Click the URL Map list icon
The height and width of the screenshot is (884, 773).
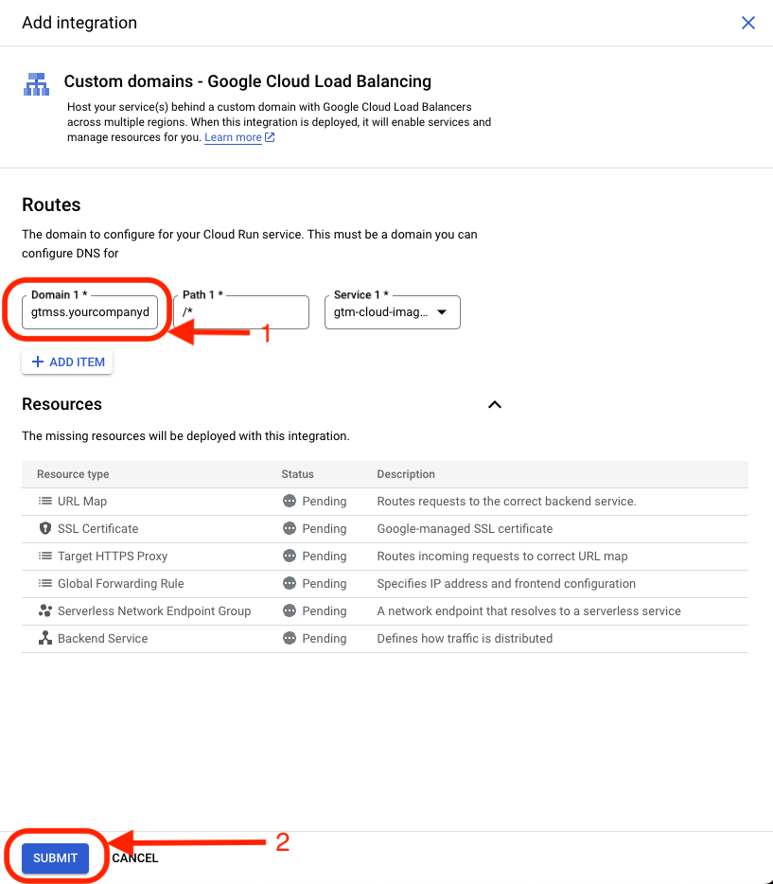(x=44, y=502)
